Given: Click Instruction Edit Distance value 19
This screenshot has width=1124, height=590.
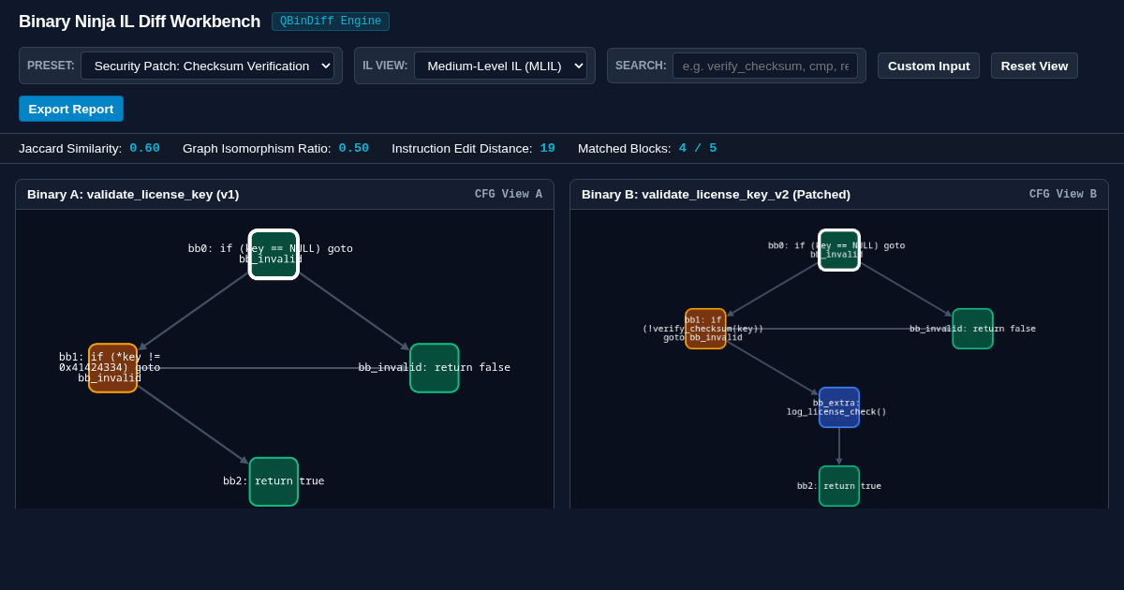Looking at the screenshot, I should pos(548,148).
